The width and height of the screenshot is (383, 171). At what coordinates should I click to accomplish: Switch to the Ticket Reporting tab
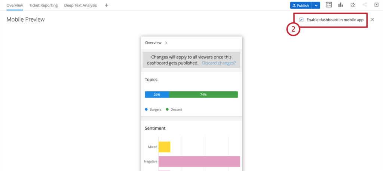point(43,5)
